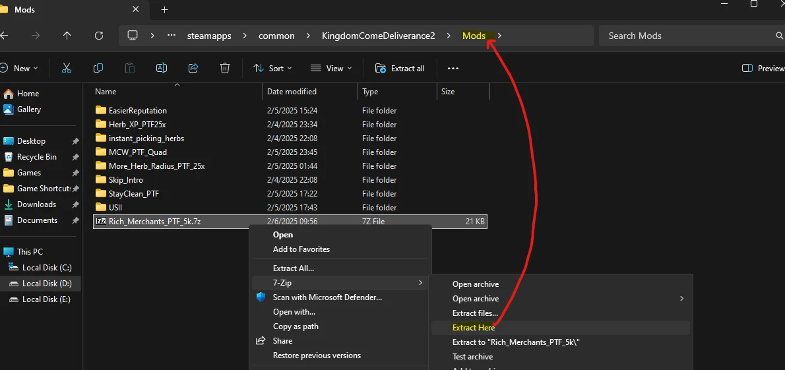Open the See more ellipsis menu
785x370 pixels.
coord(453,68)
